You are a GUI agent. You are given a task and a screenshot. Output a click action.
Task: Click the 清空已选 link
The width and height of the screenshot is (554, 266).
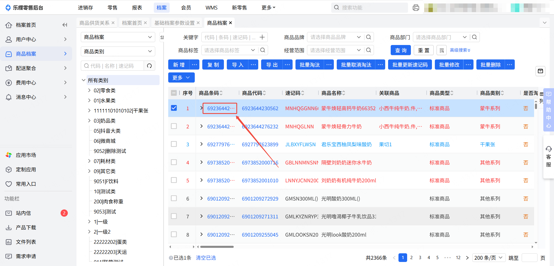pos(206,258)
